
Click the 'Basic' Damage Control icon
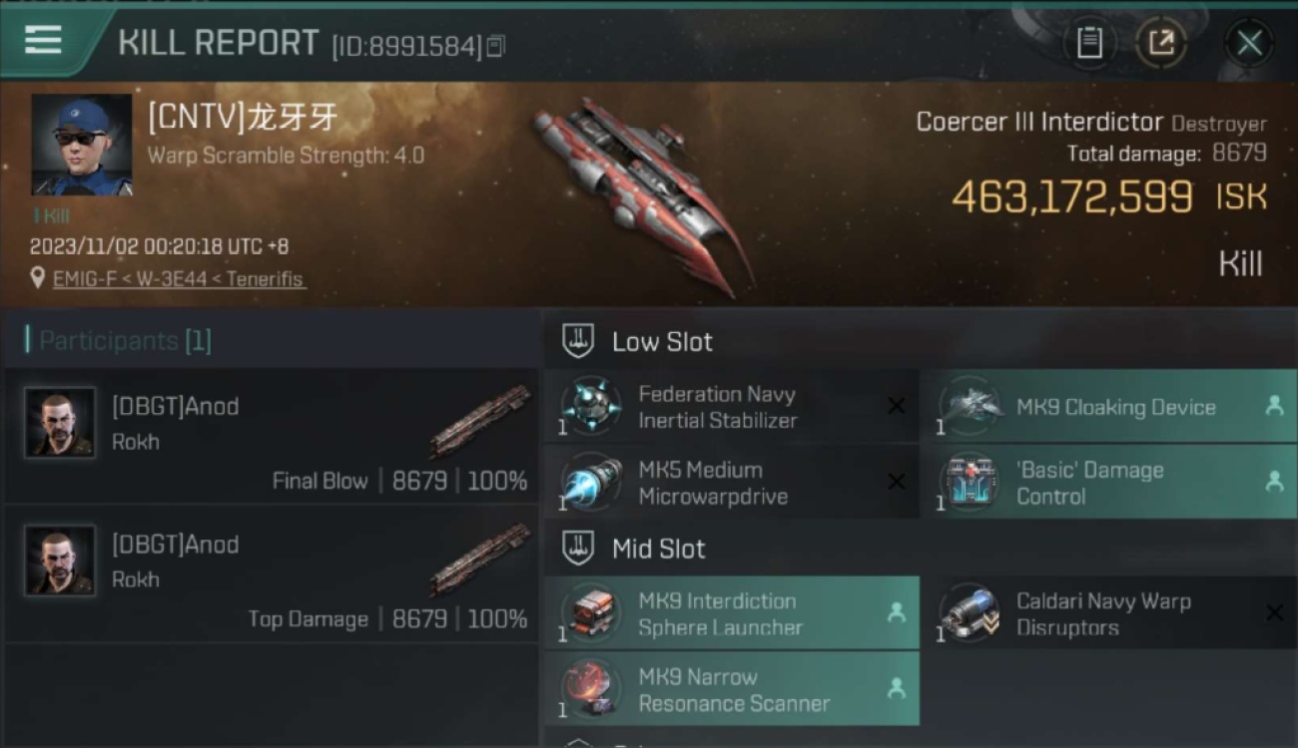[x=971, y=482]
